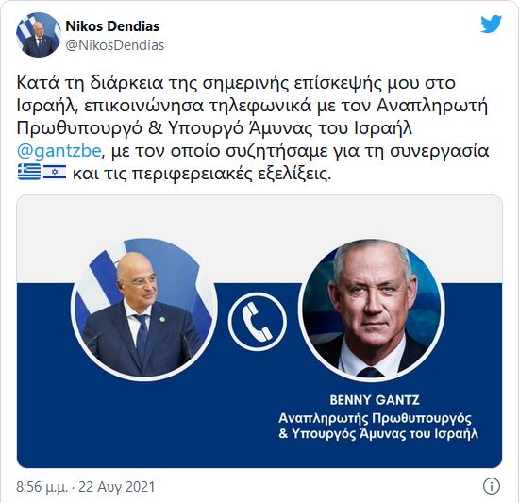Open Nikos Dendias profile avatar
The height and width of the screenshot is (503, 519).
[x=39, y=35]
